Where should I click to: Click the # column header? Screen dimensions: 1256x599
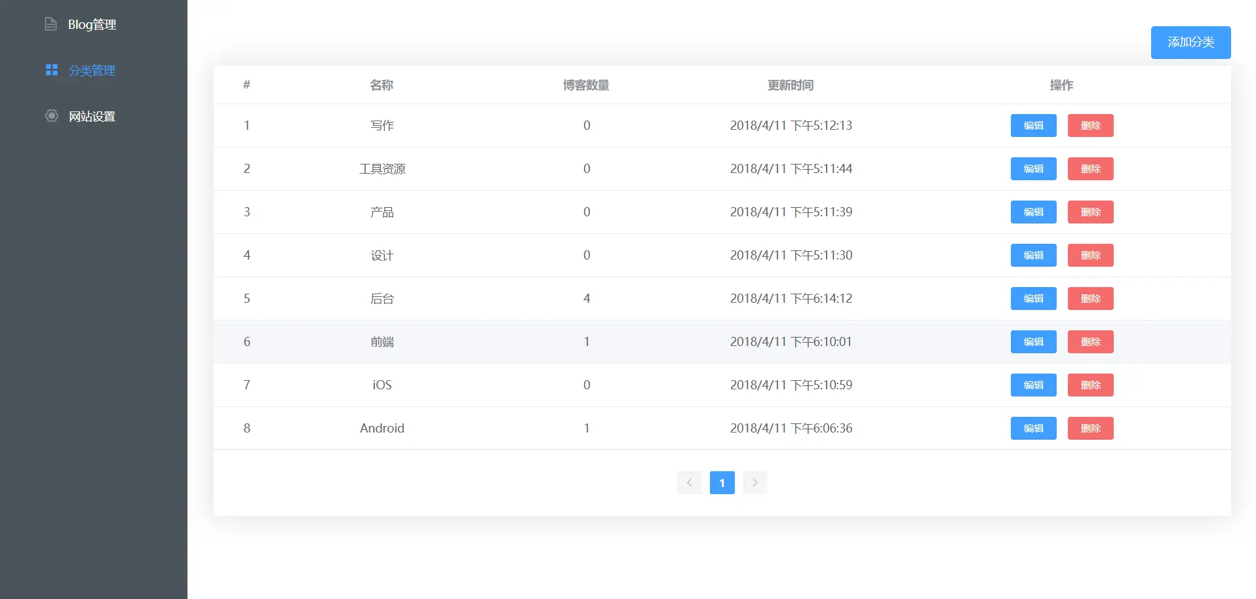(246, 85)
